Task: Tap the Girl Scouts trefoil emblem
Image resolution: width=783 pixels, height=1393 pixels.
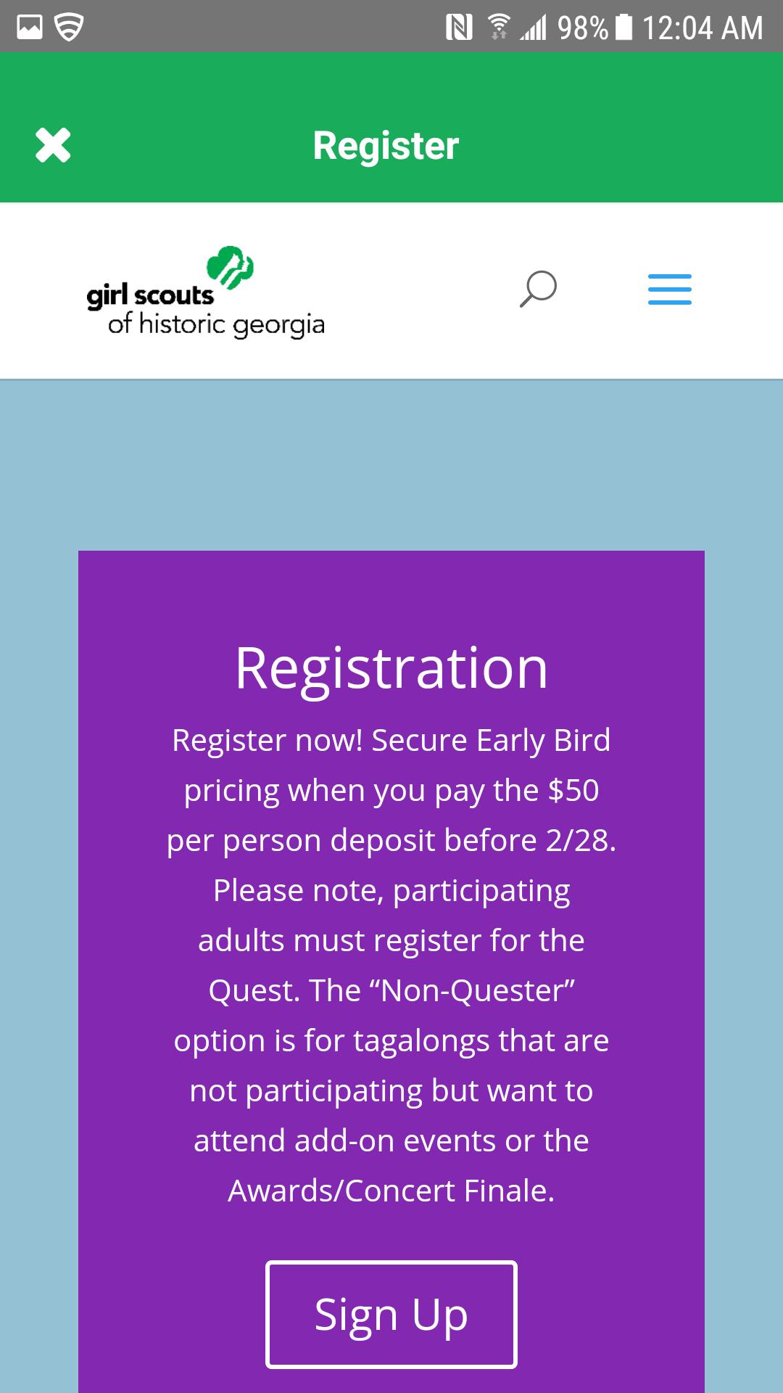Action: [231, 267]
